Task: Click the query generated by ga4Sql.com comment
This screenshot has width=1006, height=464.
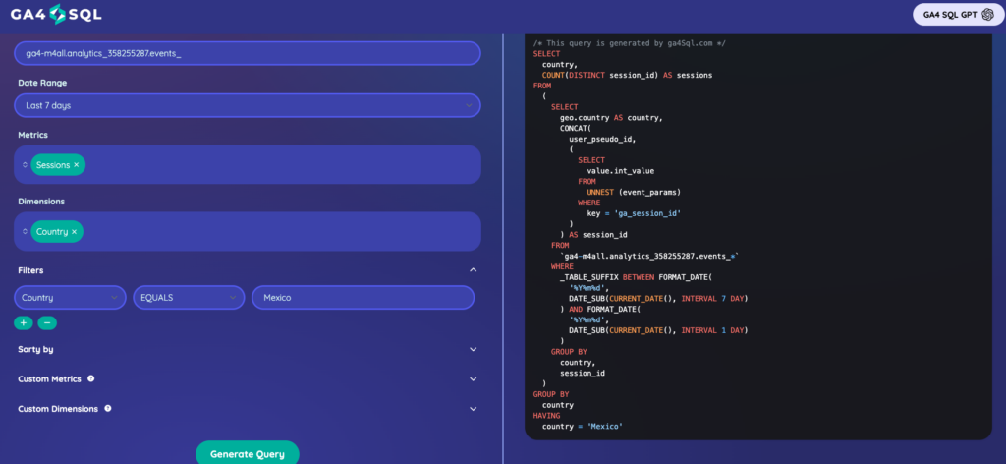Action: (630, 43)
